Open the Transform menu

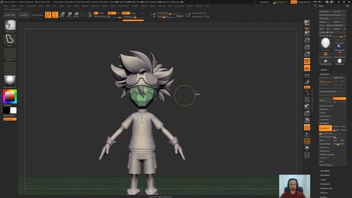pyautogui.click(x=179, y=6)
